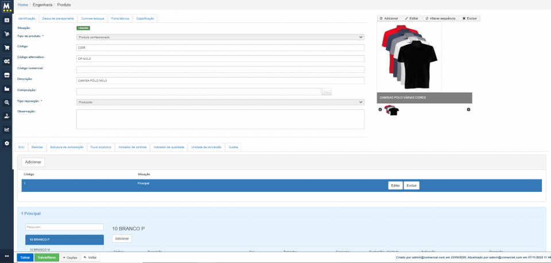Image resolution: width=551 pixels, height=263 pixels.
Task: Click Editar in the Principal row
Action: click(x=395, y=185)
